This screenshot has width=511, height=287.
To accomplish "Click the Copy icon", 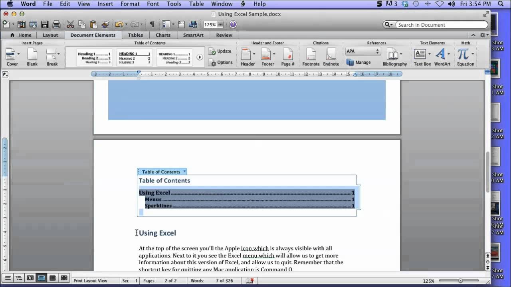I will tap(82, 24).
